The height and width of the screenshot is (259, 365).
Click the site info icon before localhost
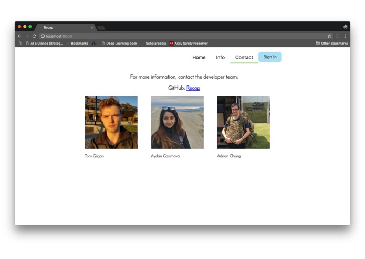point(43,36)
